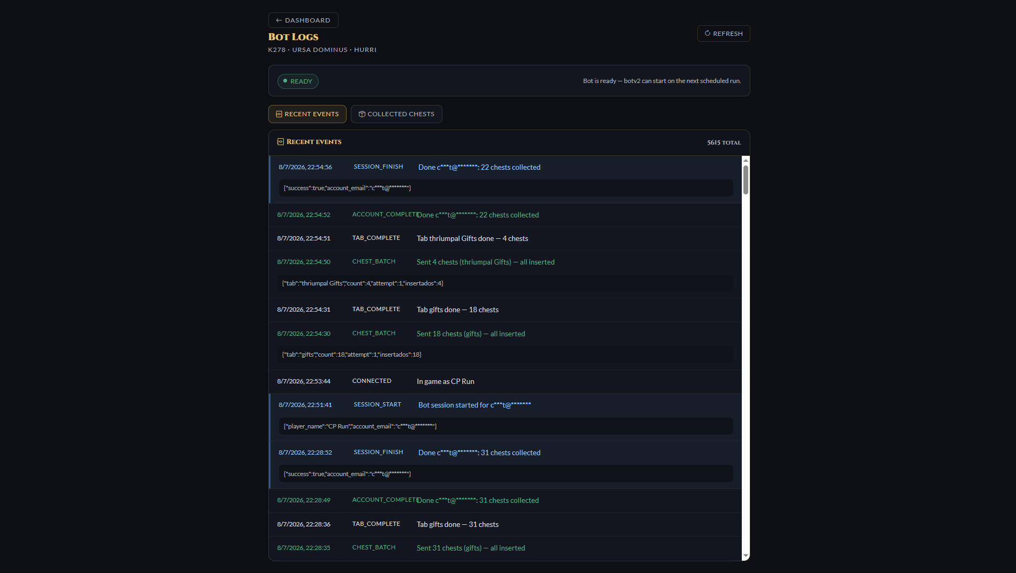Click the chest box icon in Collected Chests tab
The width and height of the screenshot is (1016, 573).
[x=362, y=114]
